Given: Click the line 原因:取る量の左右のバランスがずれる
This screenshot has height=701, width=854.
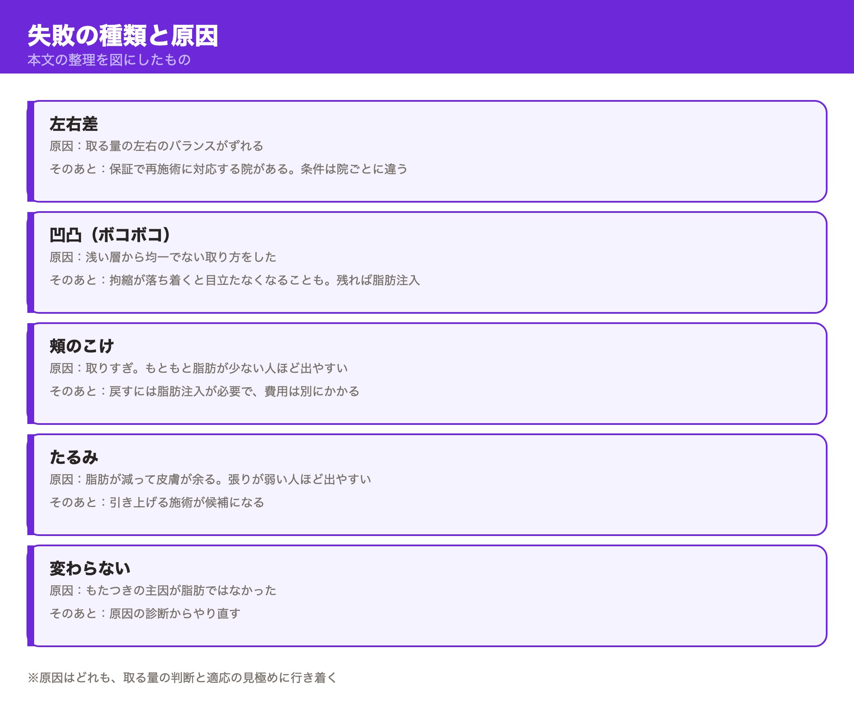Looking at the screenshot, I should (156, 146).
